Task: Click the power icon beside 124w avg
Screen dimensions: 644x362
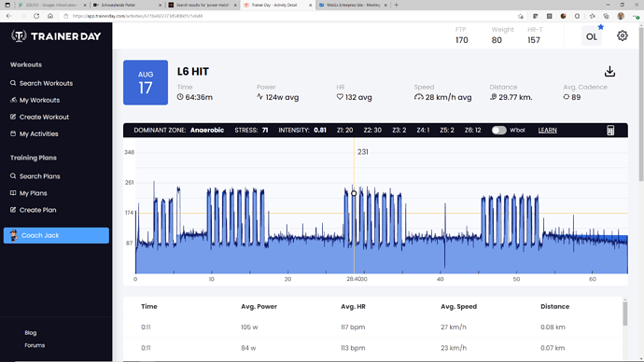Action: coord(259,97)
